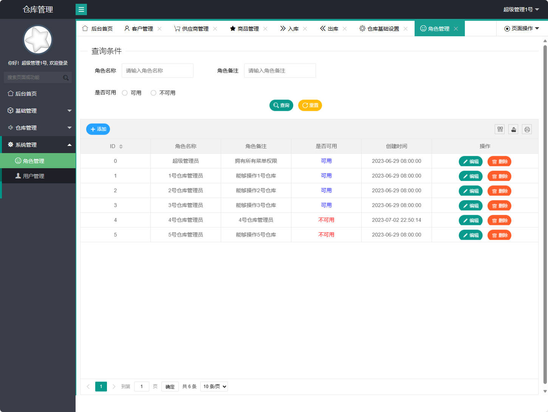Open the 10 条/页 page size dropdown
The width and height of the screenshot is (548, 412).
214,386
